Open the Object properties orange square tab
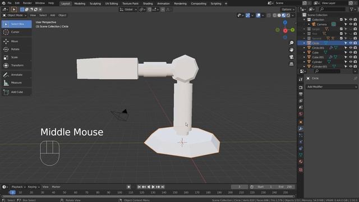 [301, 122]
